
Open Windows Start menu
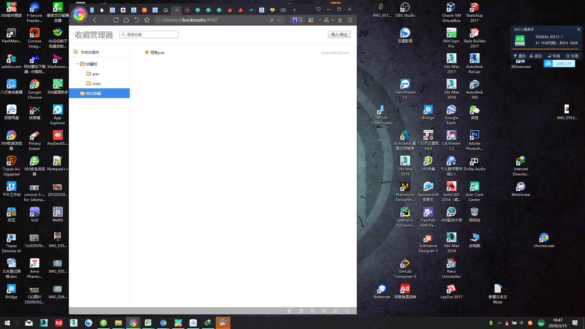pyautogui.click(x=7, y=323)
